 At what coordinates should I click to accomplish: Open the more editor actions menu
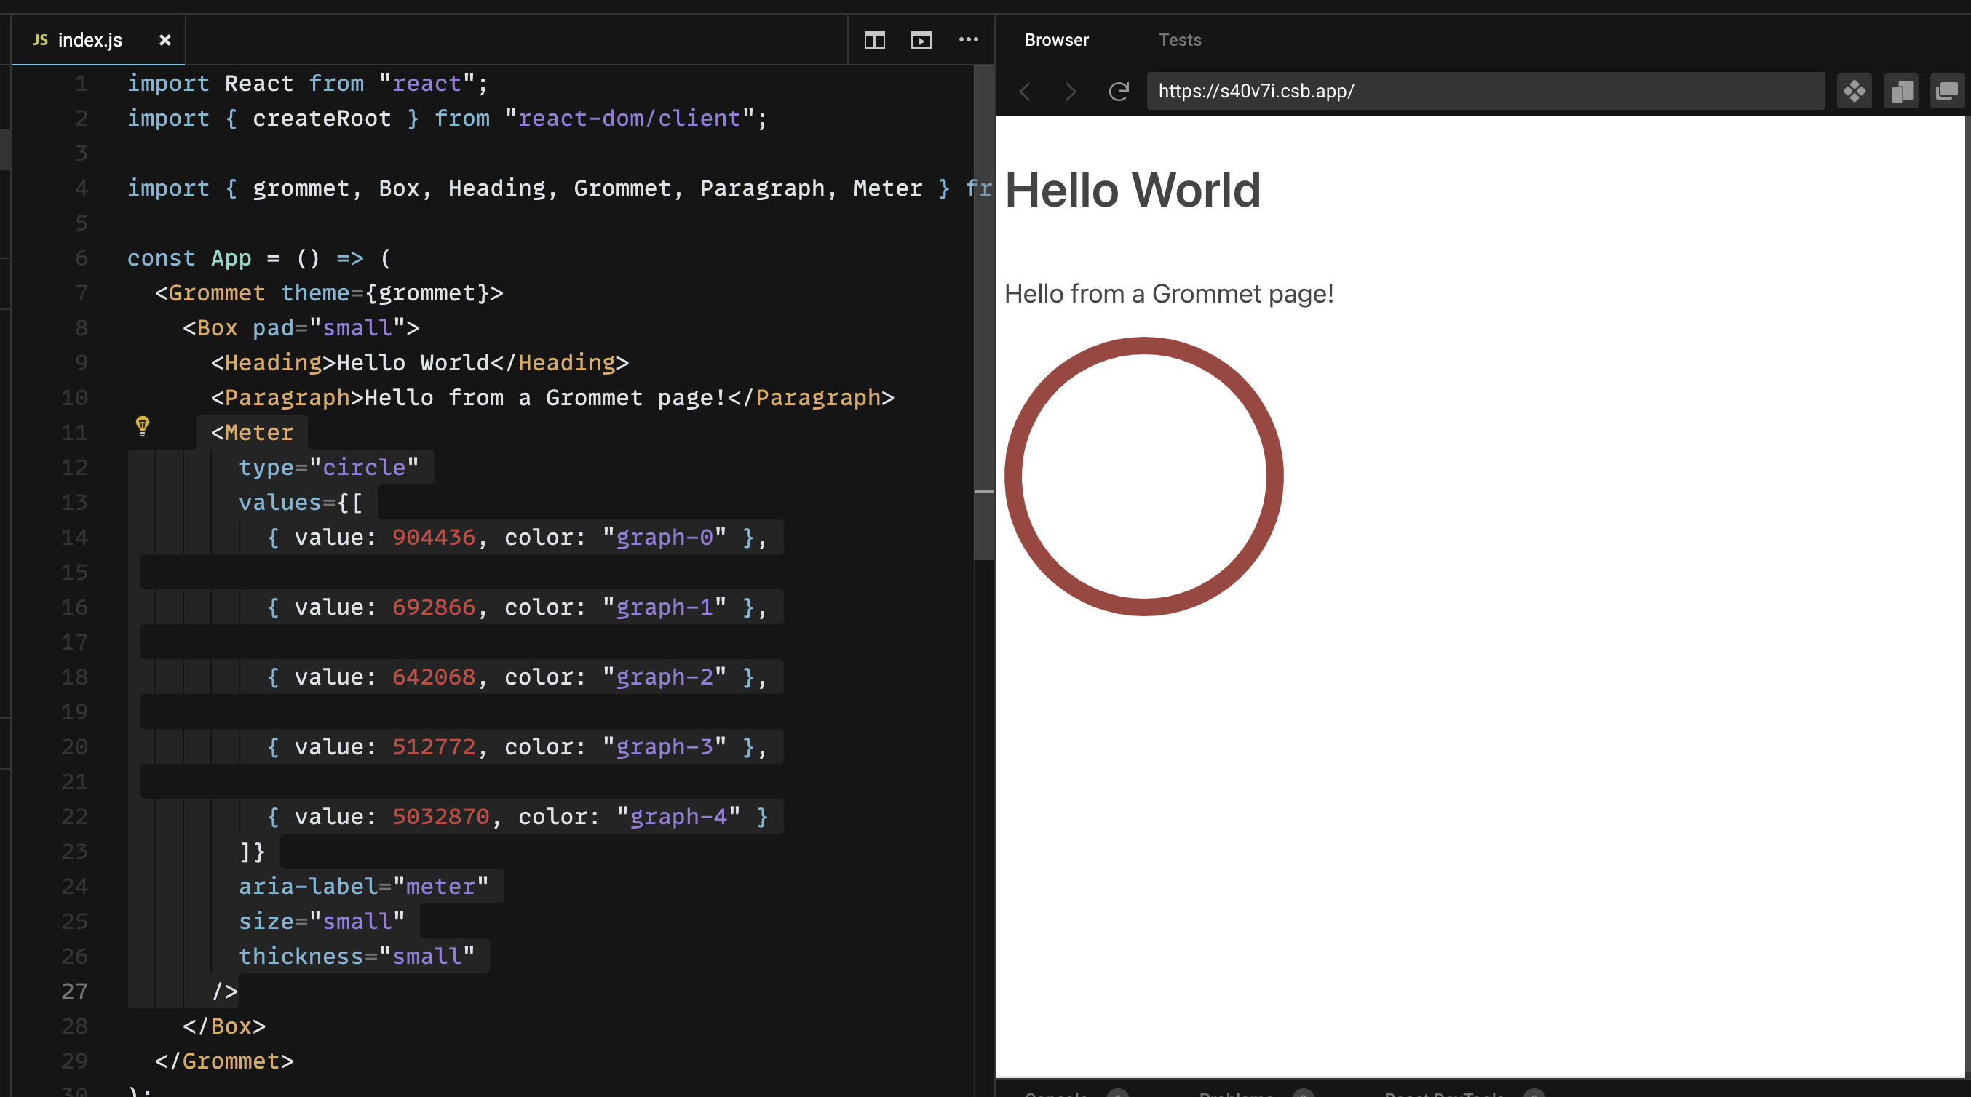(x=969, y=40)
